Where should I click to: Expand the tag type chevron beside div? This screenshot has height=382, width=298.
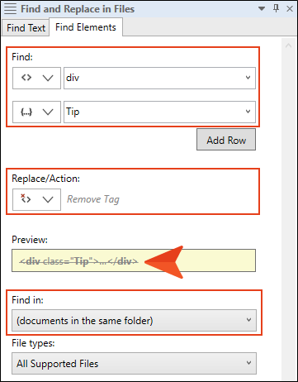[x=48, y=79]
